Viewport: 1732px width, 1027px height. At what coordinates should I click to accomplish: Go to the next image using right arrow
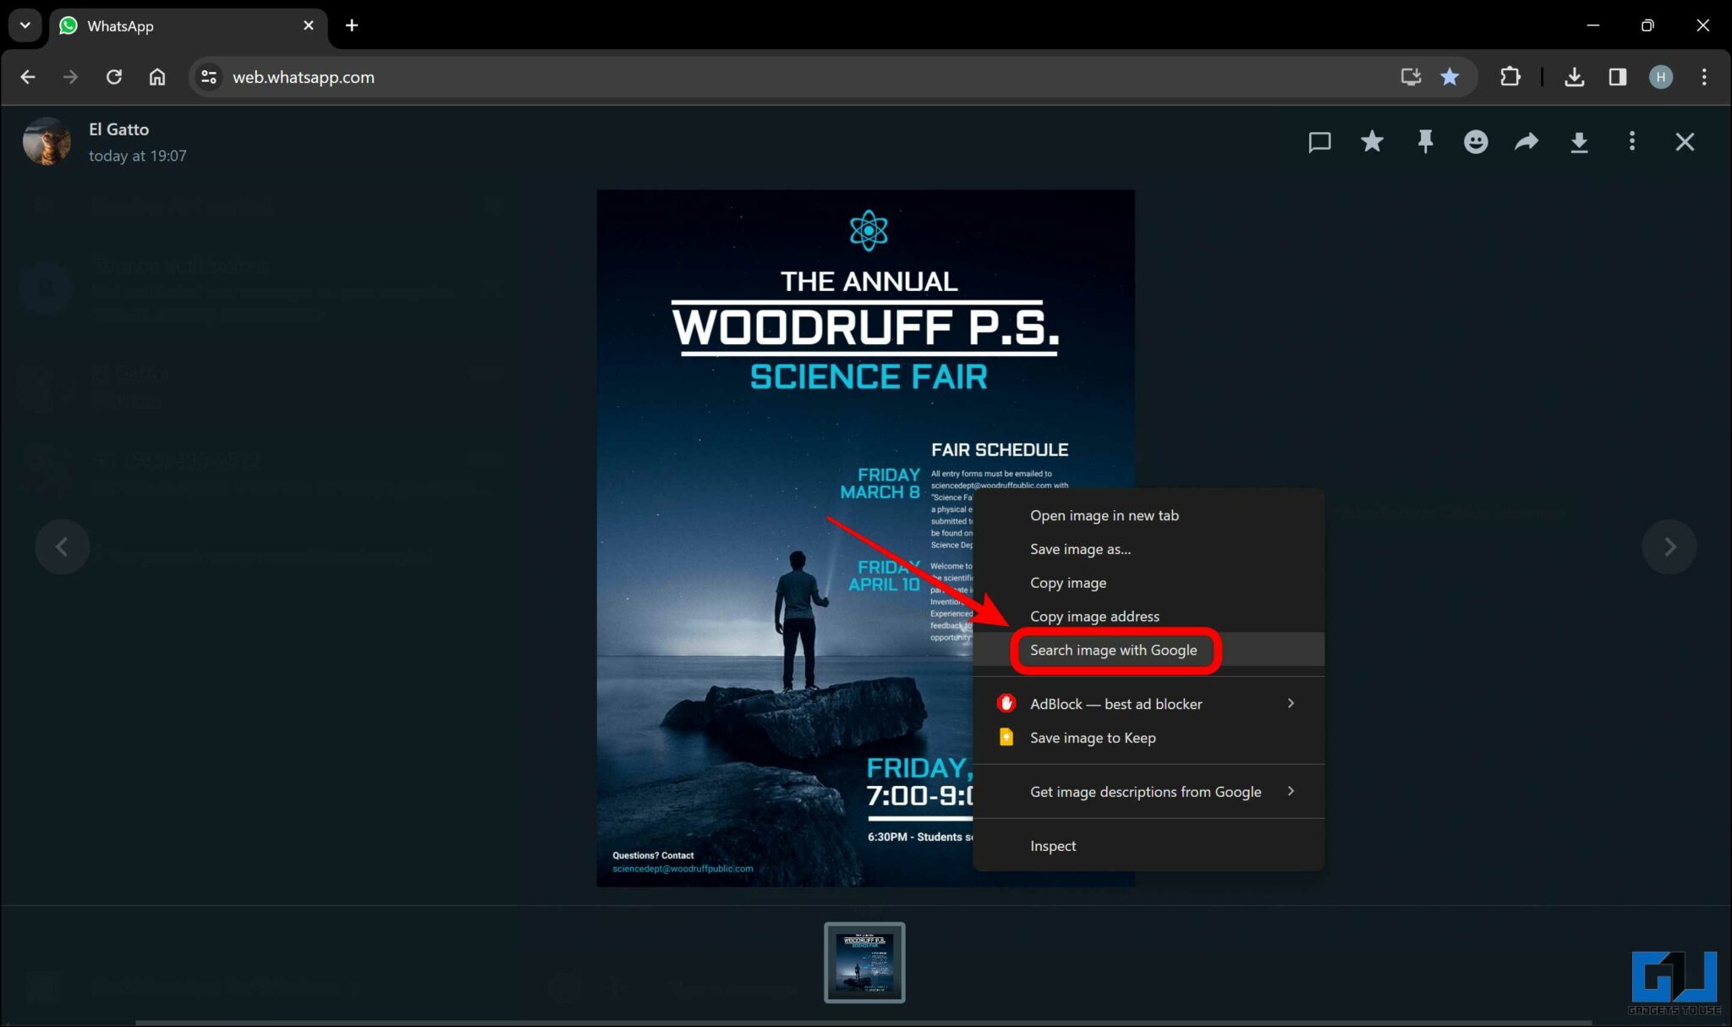[1669, 546]
